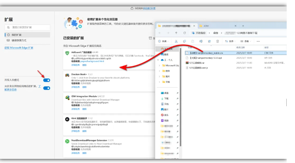This screenshot has width=295, height=163.
Task: Click the Copy icon in File Explorer toolbar
Action: pos(184,41)
